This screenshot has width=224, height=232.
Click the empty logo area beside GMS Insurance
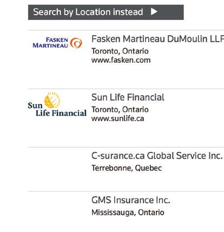pos(58,207)
